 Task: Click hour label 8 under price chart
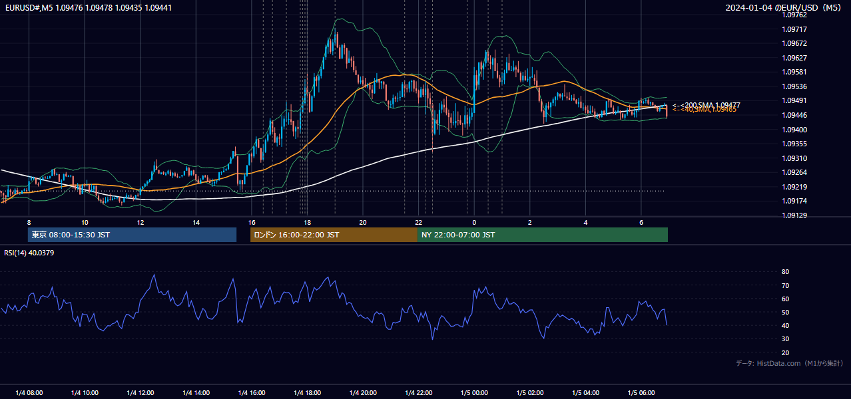pos(29,222)
